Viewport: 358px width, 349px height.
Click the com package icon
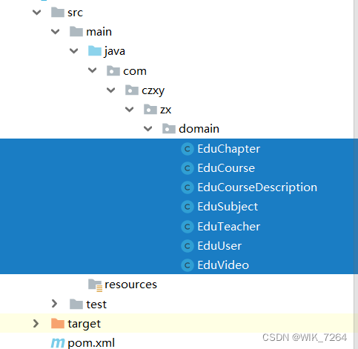pyautogui.click(x=113, y=70)
